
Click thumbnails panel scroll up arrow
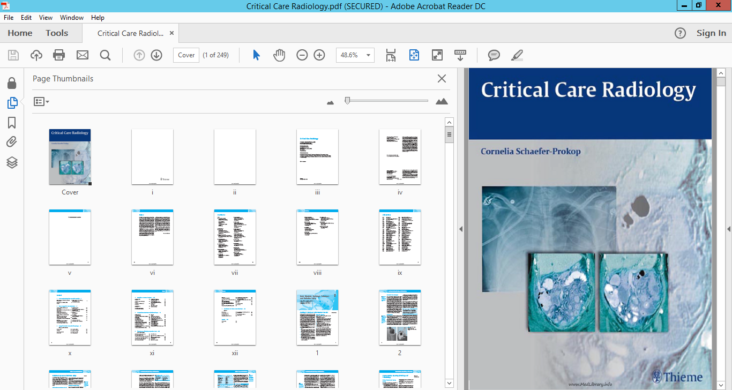[449, 122]
